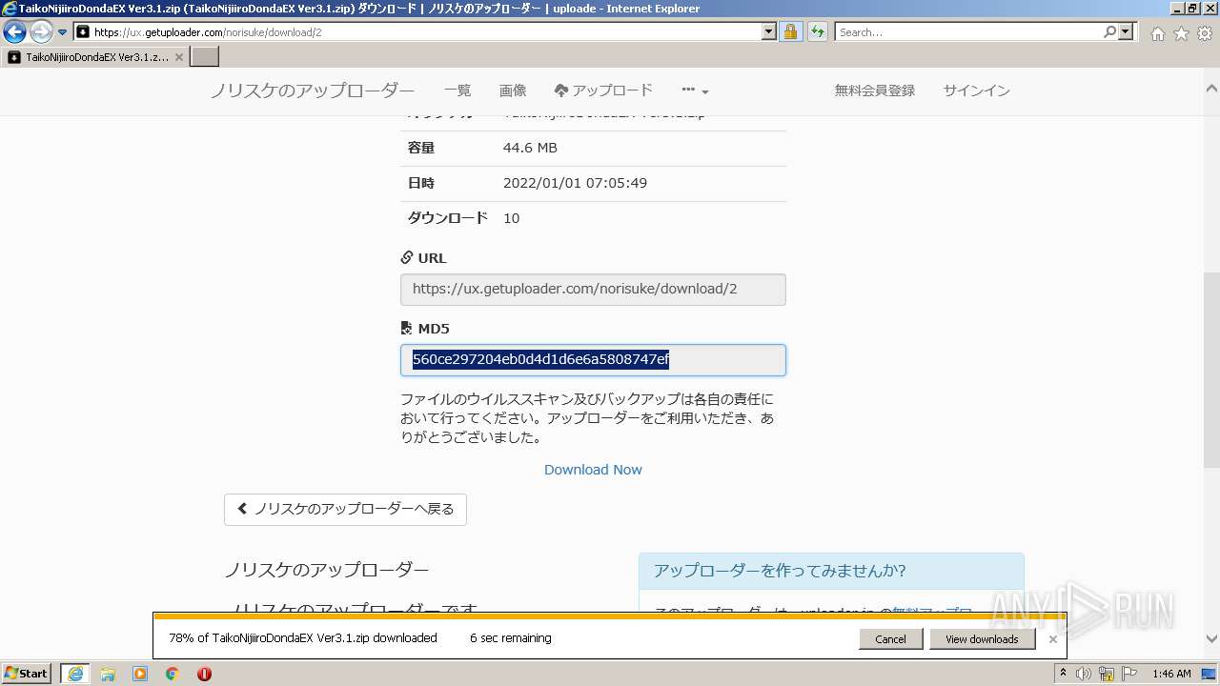
Task: Click the red Opera taskbar icon
Action: [204, 674]
